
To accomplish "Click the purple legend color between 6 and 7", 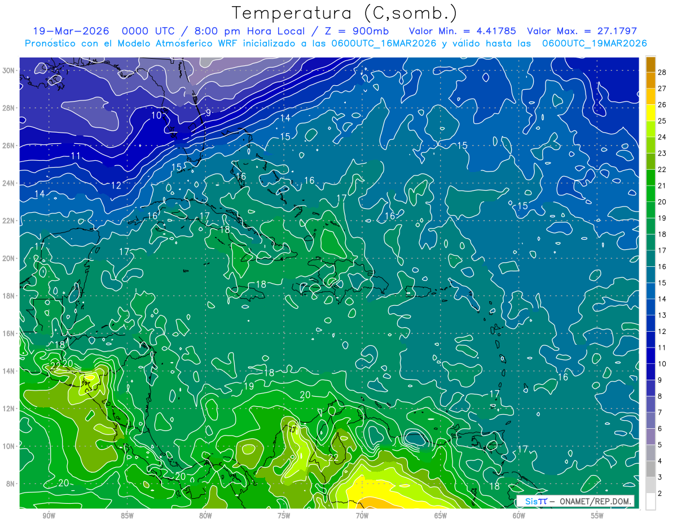I will (x=650, y=420).
